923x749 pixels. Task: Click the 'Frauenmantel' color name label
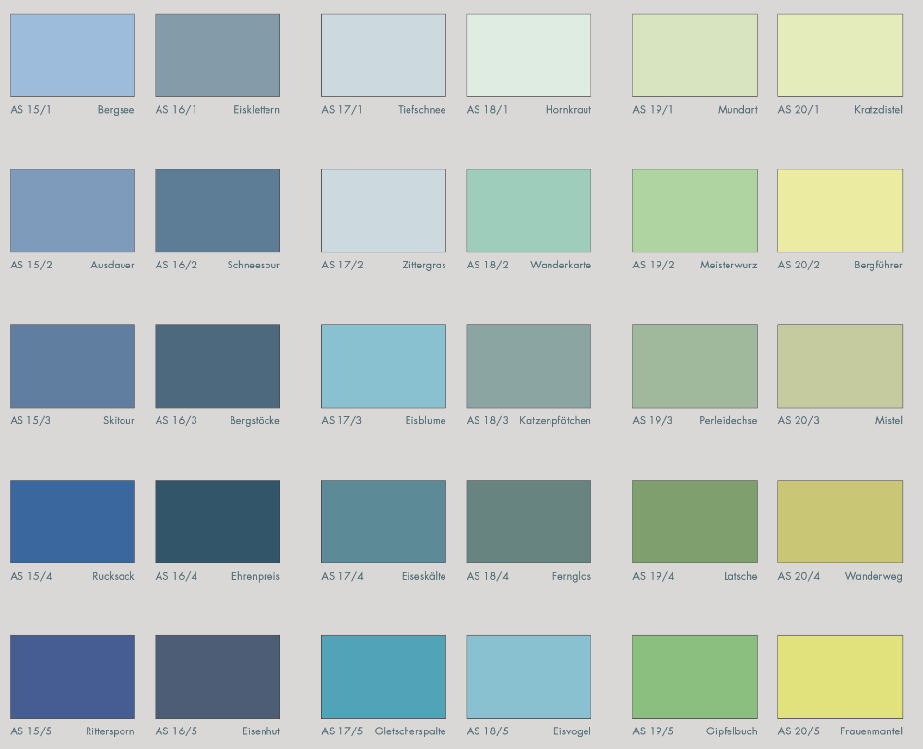tap(870, 731)
